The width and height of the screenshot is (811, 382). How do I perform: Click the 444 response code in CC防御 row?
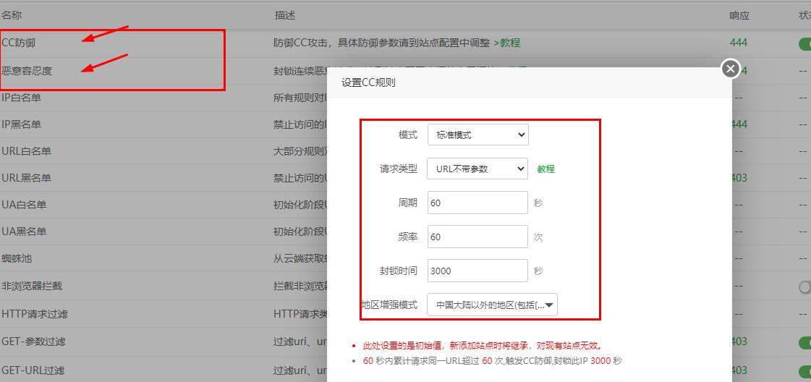coord(739,43)
